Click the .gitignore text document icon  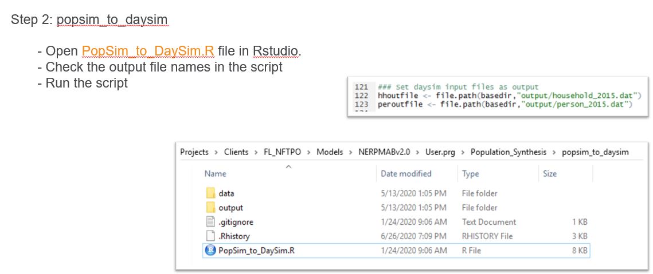[x=210, y=222]
